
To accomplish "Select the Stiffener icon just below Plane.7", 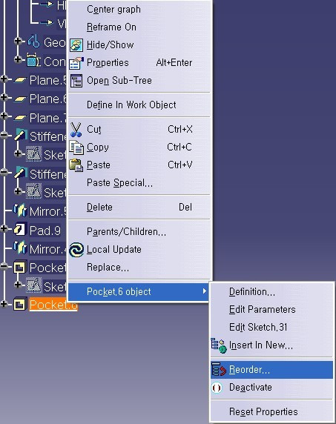I will tap(20, 136).
